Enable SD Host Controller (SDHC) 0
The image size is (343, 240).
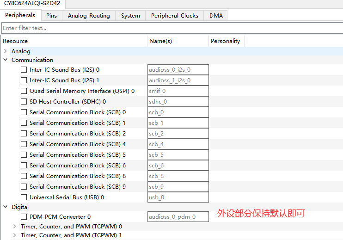(x=24, y=102)
